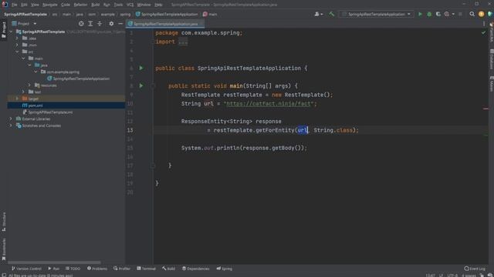Collapse the main folder

[24, 58]
